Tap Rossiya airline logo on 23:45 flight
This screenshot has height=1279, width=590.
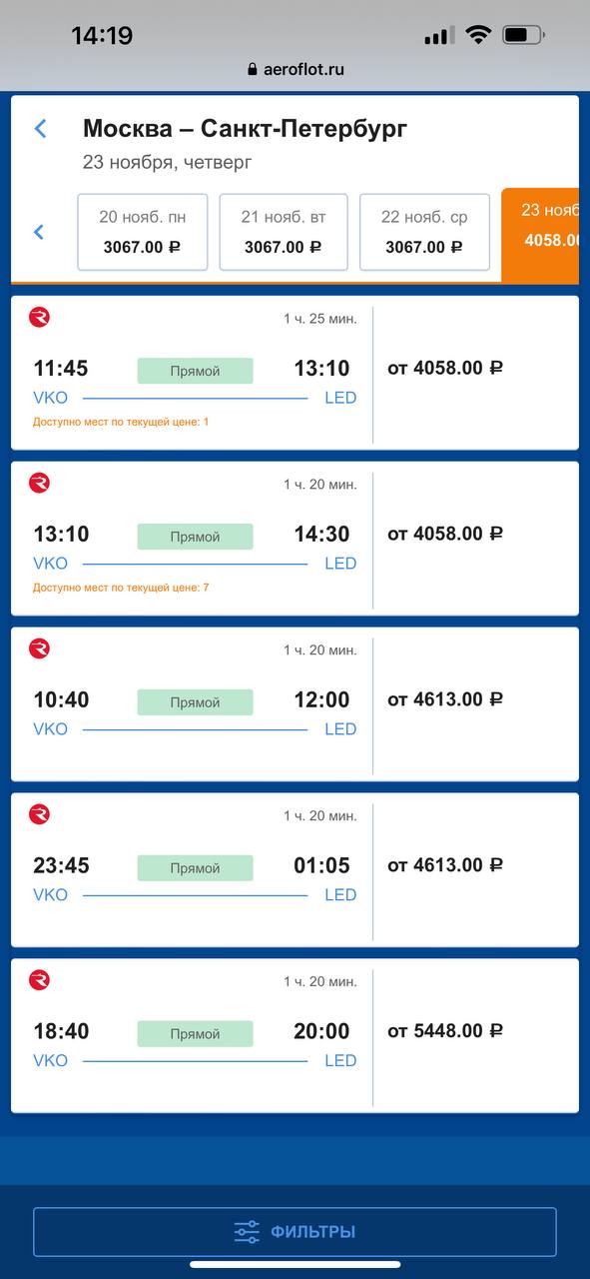tap(40, 815)
